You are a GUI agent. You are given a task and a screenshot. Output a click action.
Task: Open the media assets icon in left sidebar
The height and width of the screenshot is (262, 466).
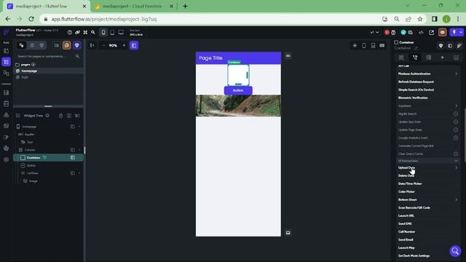[6, 126]
